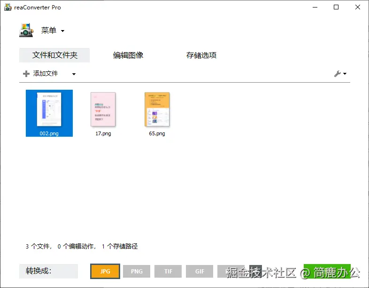This screenshot has width=369, height=288.
Task: Click the title bar app icon
Action: 8,7
